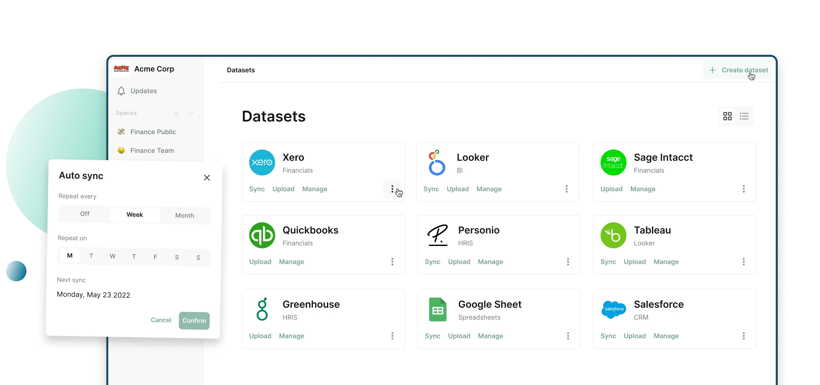Upload to the Greenhouse dataset

coord(260,336)
